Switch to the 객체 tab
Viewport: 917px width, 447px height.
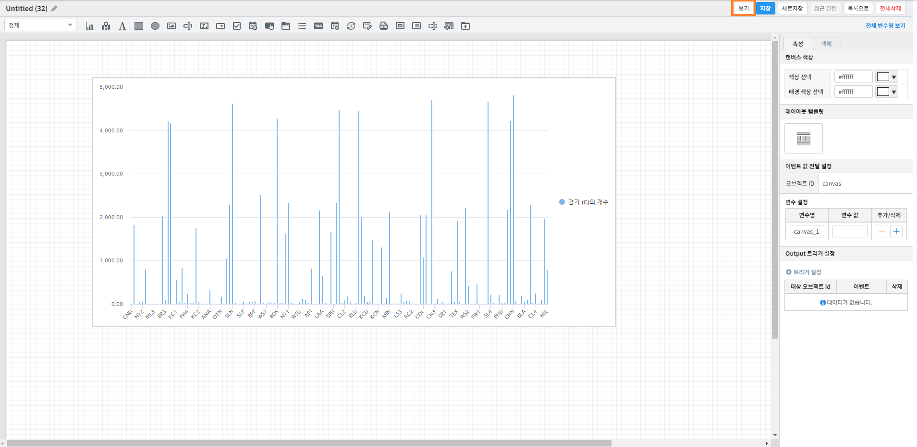(826, 44)
